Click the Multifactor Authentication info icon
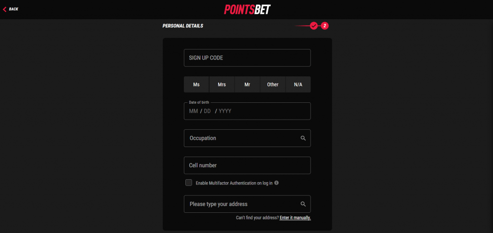493x233 pixels. point(276,183)
